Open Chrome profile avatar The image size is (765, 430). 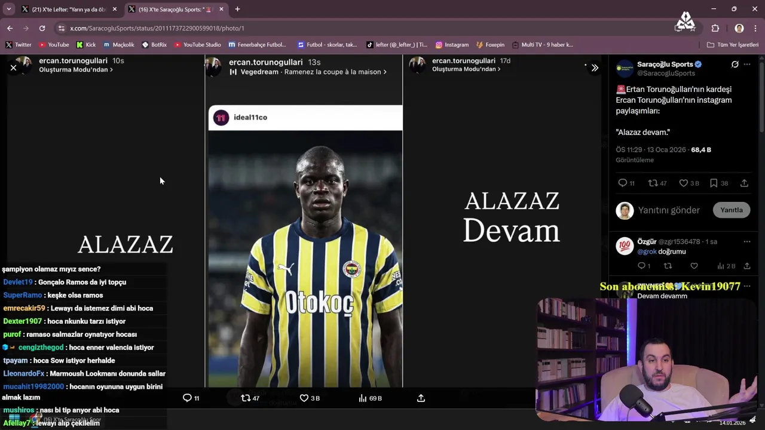[739, 28]
